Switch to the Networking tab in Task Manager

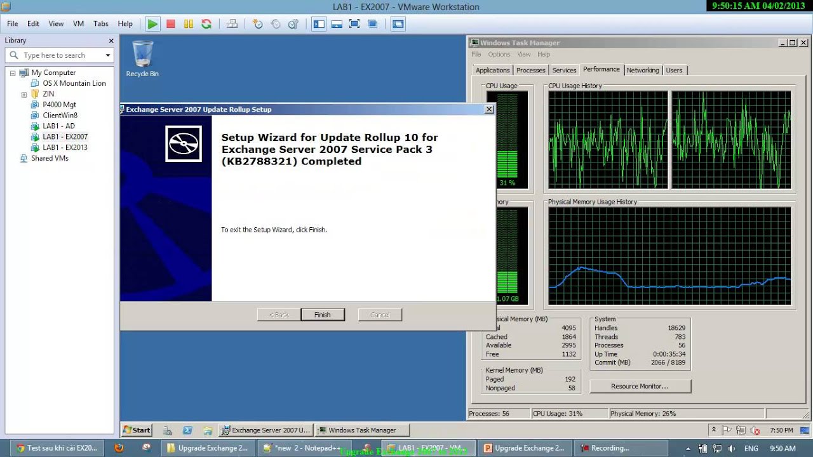(x=642, y=70)
